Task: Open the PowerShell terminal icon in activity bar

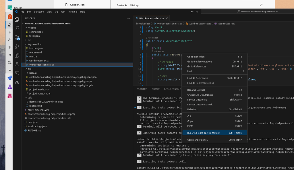Action: pos(17,73)
